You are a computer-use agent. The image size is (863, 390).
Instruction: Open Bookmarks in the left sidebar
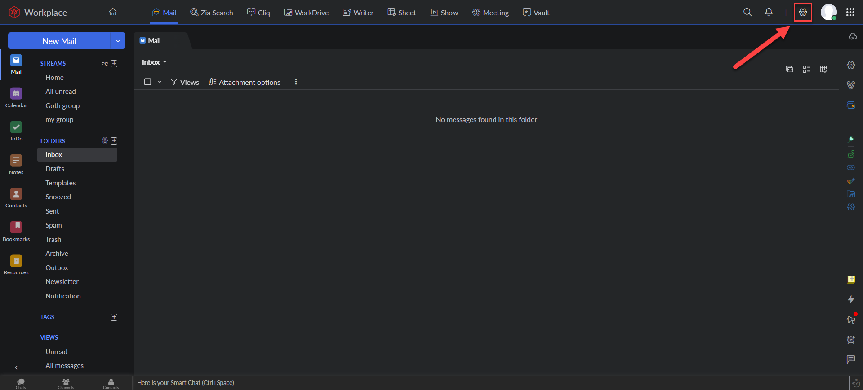click(16, 231)
